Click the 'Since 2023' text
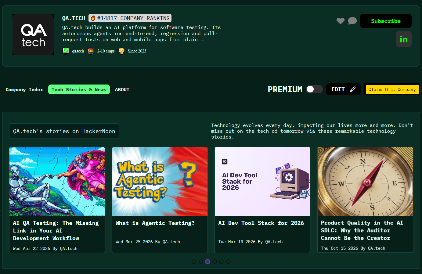422x274 pixels. pos(137,51)
